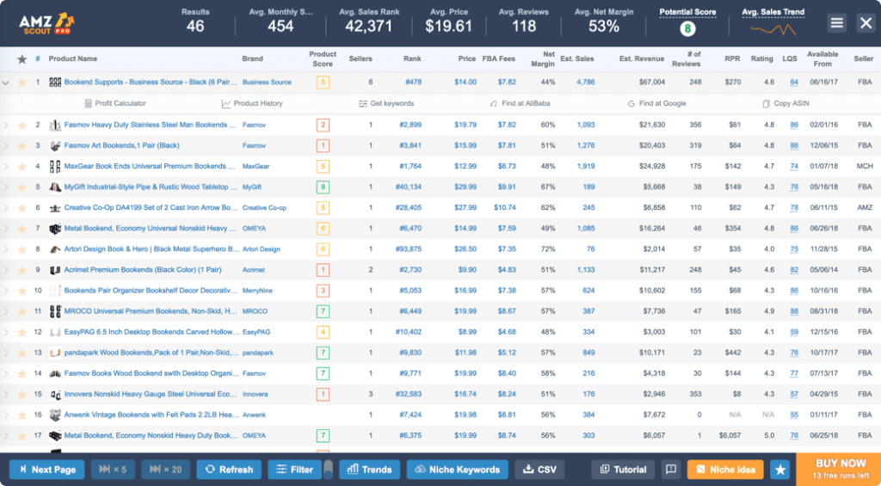Open the Filter button
The height and width of the screenshot is (486, 881).
click(294, 470)
